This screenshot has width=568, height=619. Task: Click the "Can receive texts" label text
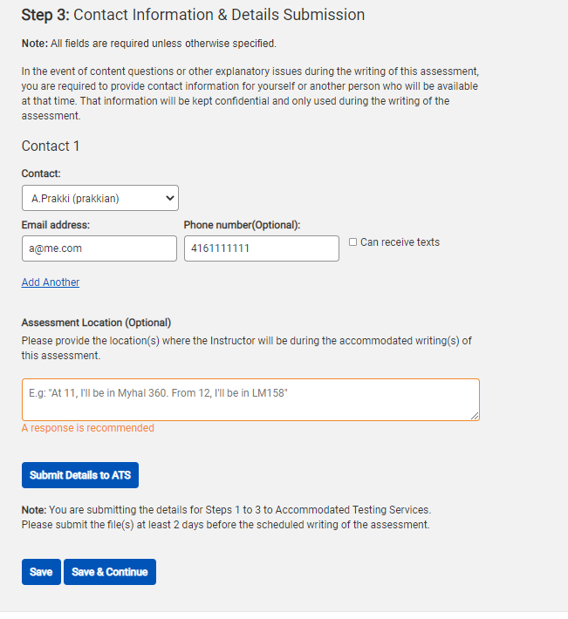400,242
